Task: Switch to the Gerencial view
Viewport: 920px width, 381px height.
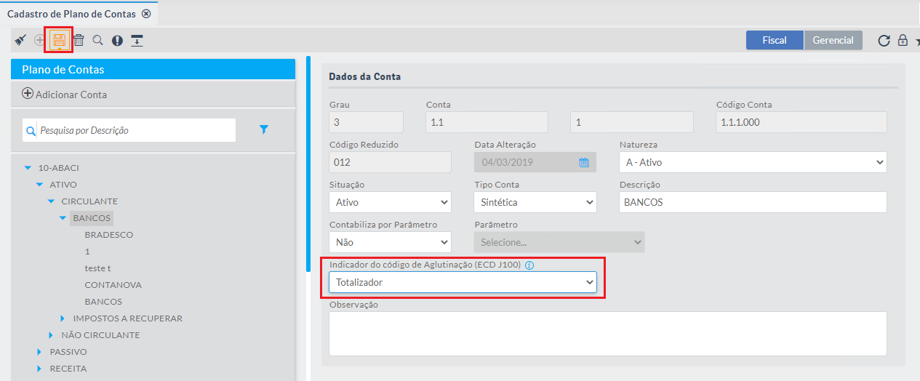Action: coord(833,40)
